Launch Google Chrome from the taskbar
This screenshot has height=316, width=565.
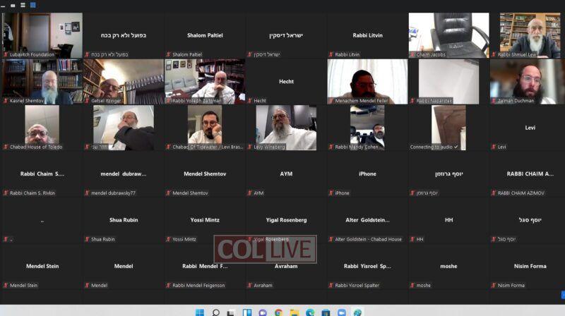[278, 312]
